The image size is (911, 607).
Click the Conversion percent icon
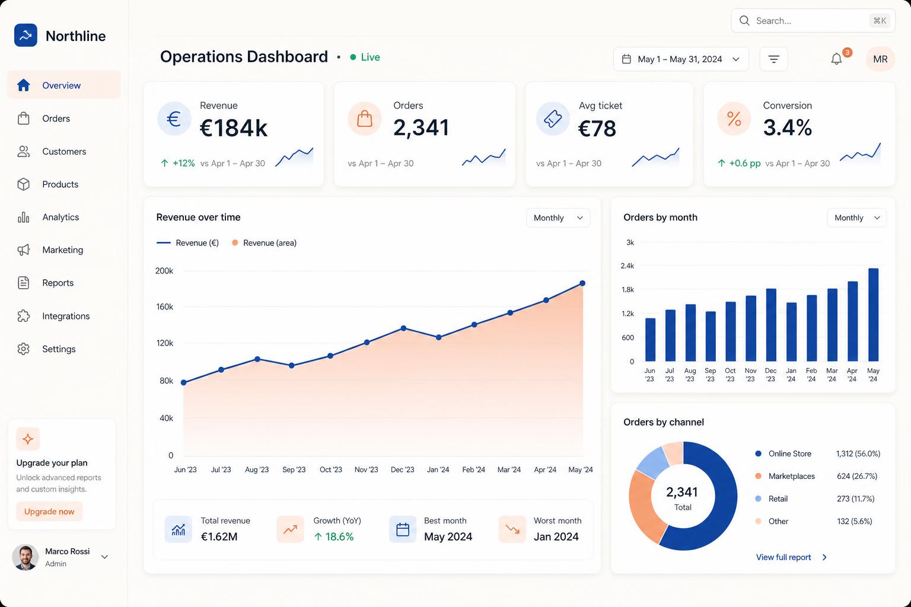point(734,119)
